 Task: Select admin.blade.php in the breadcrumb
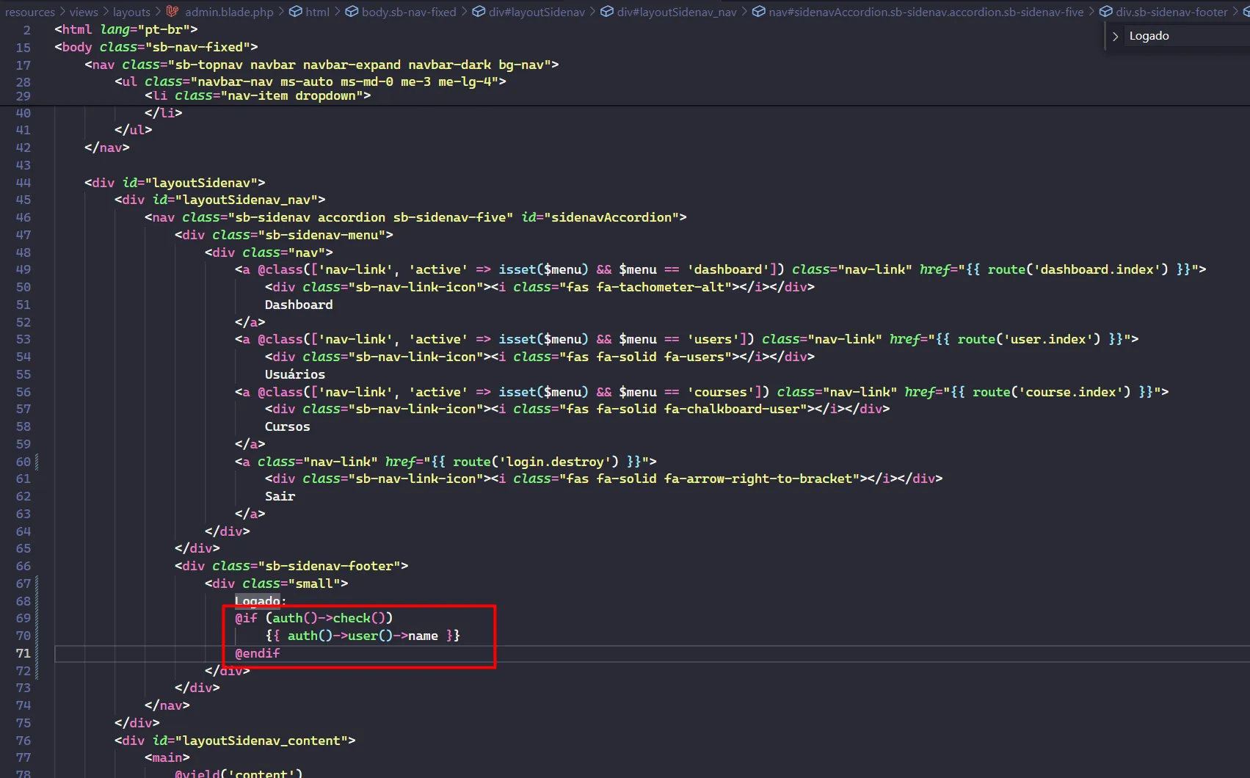pos(229,12)
